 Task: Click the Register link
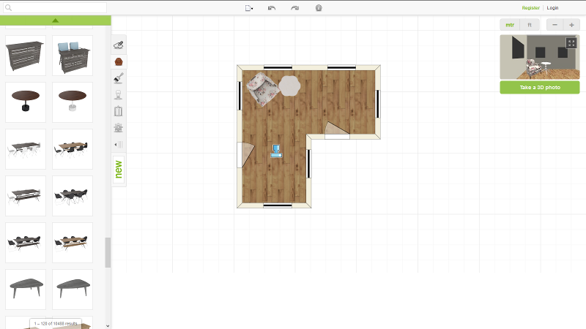coord(530,8)
